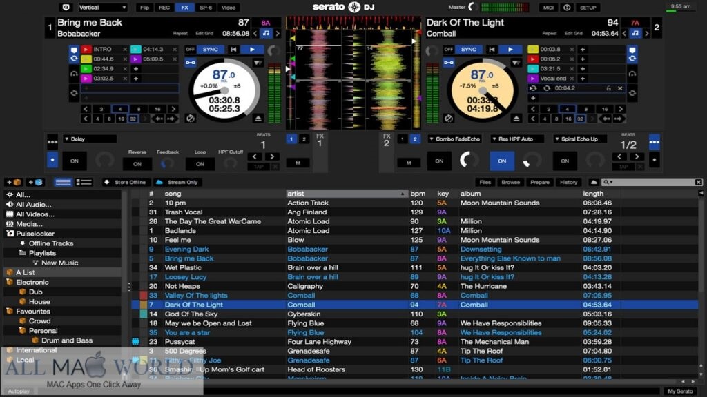This screenshot has height=397, width=707.
Task: Turn on the Delay effect
Action: pos(74,161)
